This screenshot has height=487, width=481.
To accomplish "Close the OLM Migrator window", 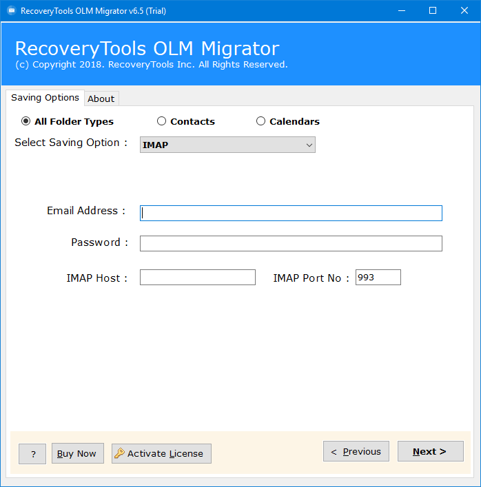I will (464, 11).
